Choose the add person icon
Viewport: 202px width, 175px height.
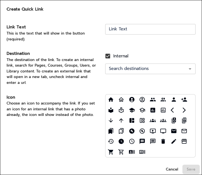[184, 99]
